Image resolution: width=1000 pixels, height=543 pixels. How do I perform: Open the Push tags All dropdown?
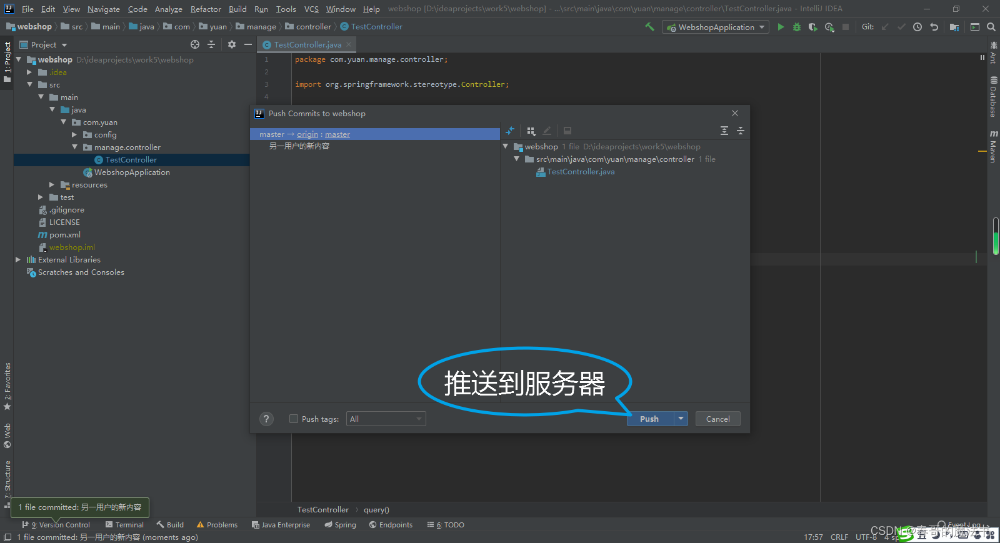[386, 419]
